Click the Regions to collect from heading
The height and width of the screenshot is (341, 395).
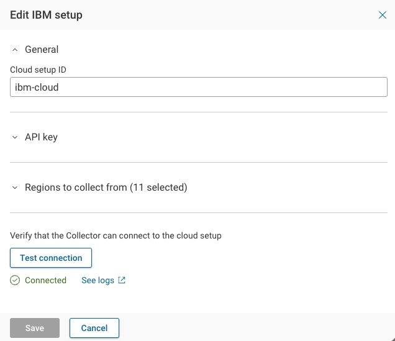106,188
